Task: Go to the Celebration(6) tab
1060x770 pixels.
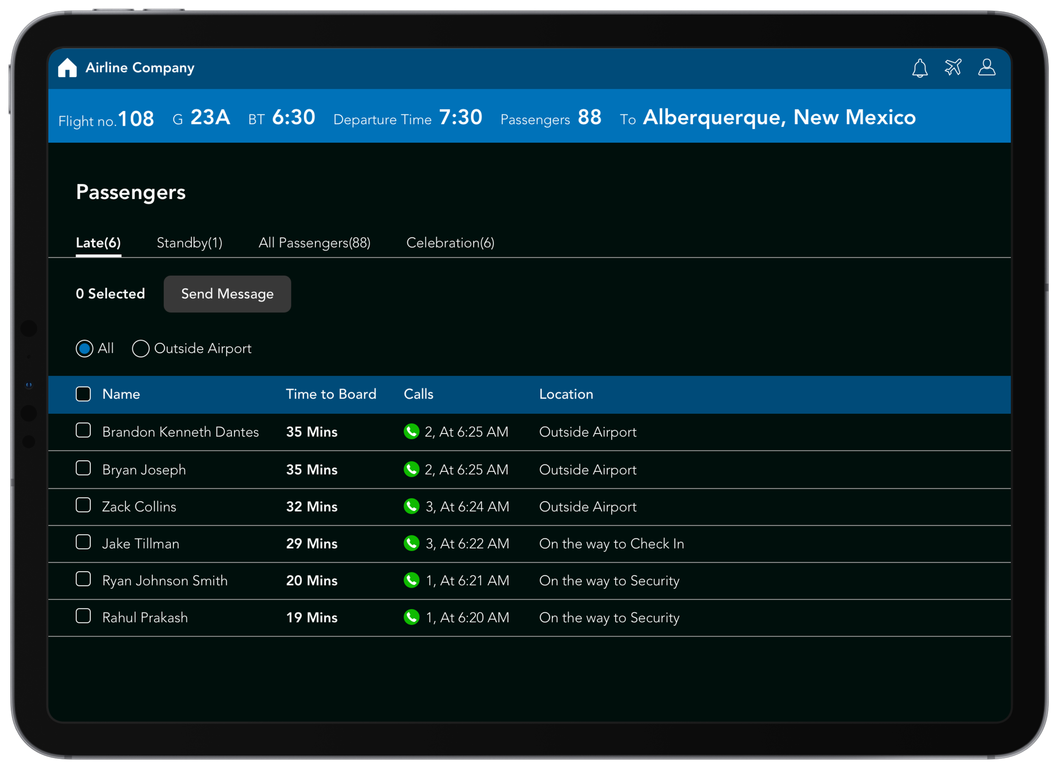Action: click(x=450, y=243)
